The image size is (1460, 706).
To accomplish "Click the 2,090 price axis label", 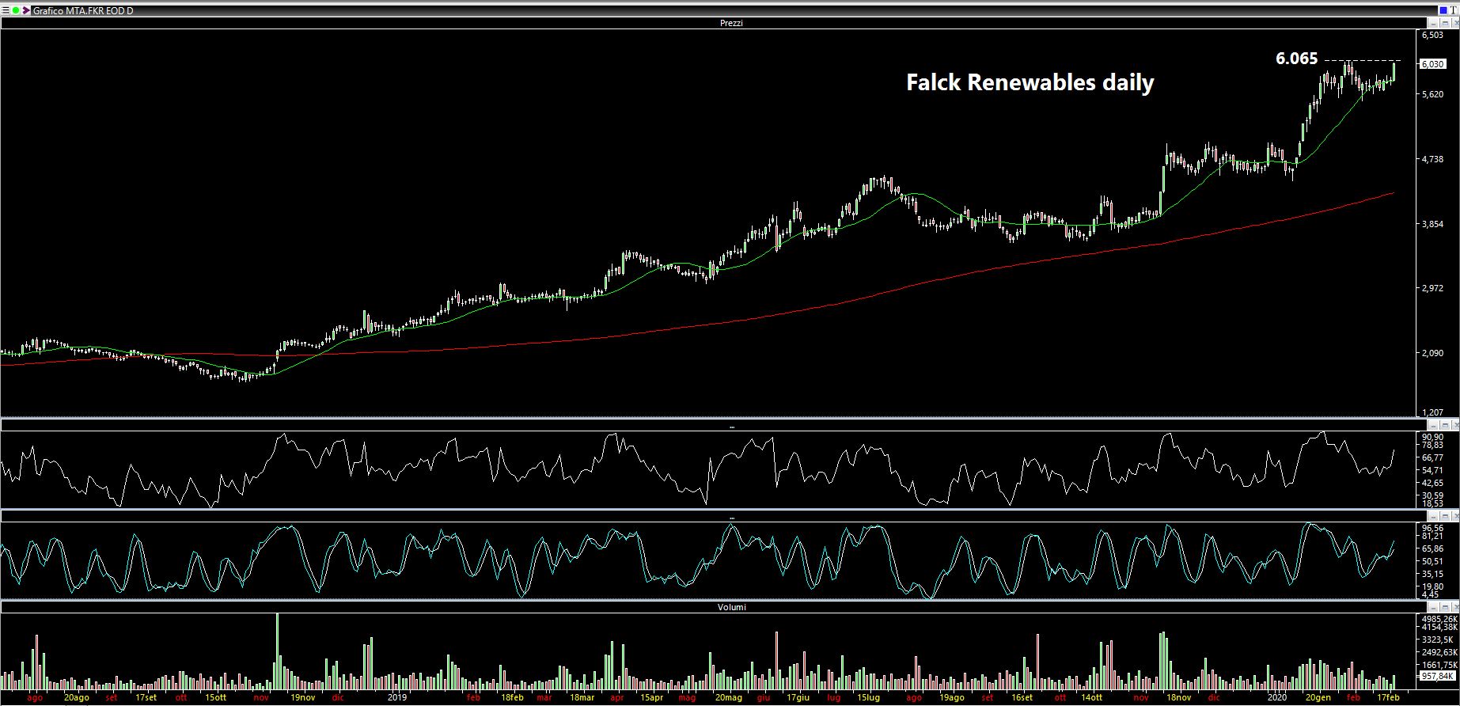I will click(1432, 353).
